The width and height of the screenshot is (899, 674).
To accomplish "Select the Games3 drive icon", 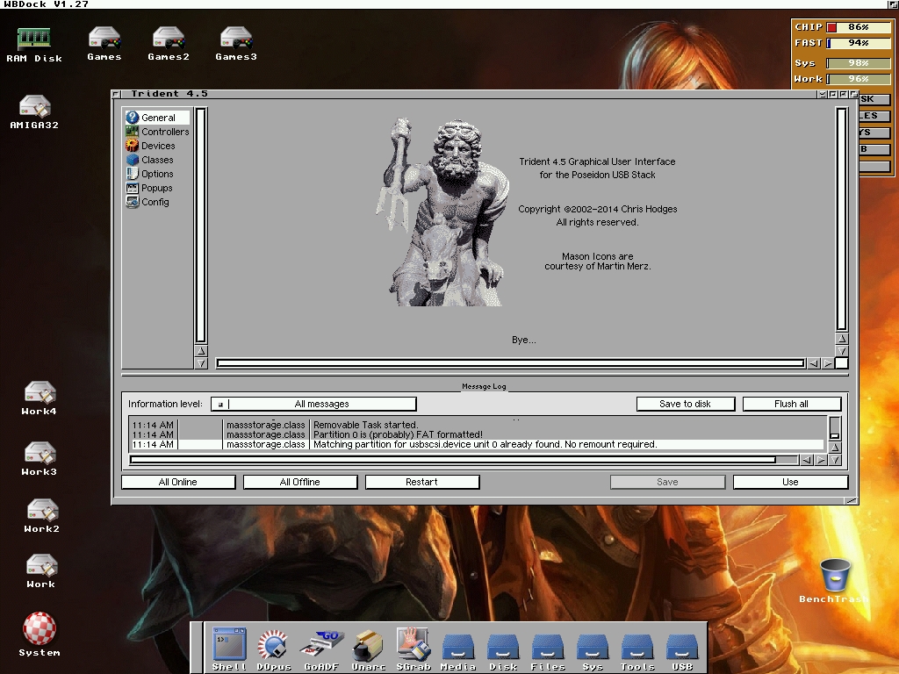I will (236, 44).
